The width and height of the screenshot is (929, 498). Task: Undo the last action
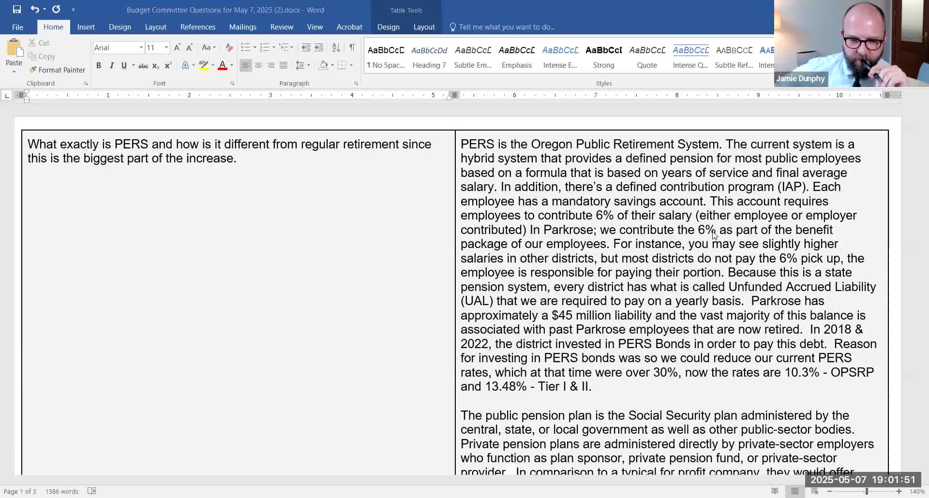[35, 9]
